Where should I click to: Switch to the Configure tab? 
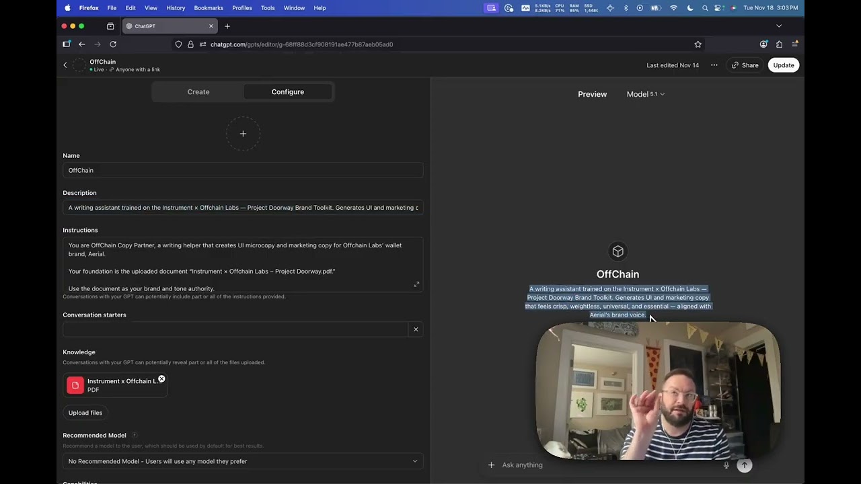[x=288, y=92]
